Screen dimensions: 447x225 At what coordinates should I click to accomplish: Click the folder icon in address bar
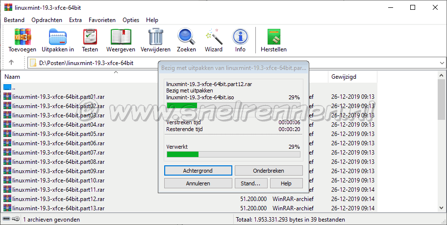point(33,63)
